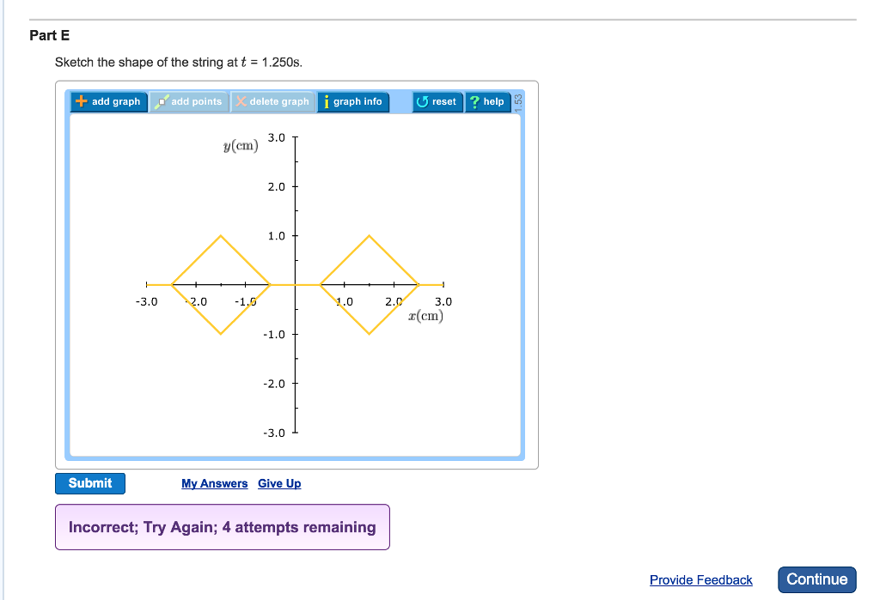Image resolution: width=880 pixels, height=600 pixels.
Task: Select the add graph tool
Action: click(108, 101)
